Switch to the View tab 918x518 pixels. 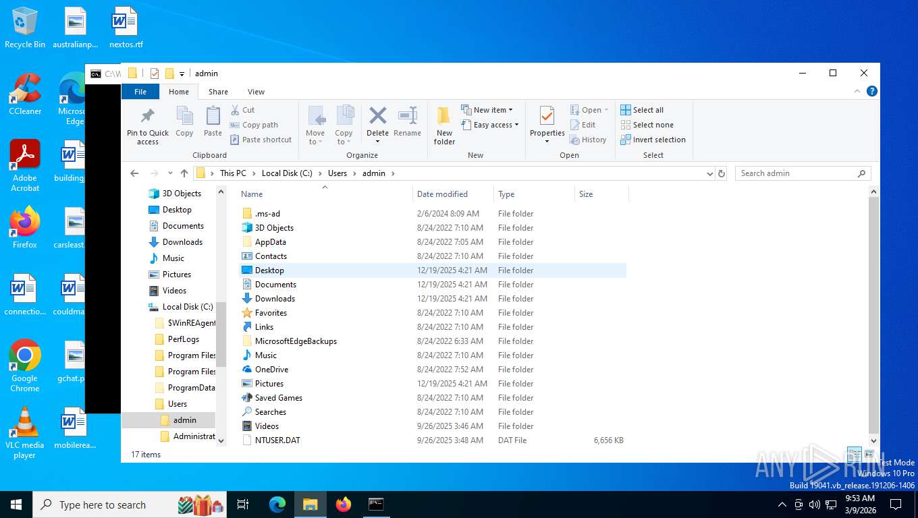[x=256, y=92]
